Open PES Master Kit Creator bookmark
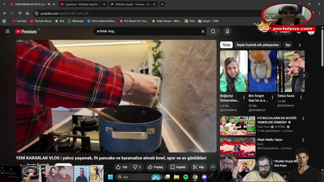Image resolution: width=324 pixels, height=182 pixels. click(x=134, y=21)
